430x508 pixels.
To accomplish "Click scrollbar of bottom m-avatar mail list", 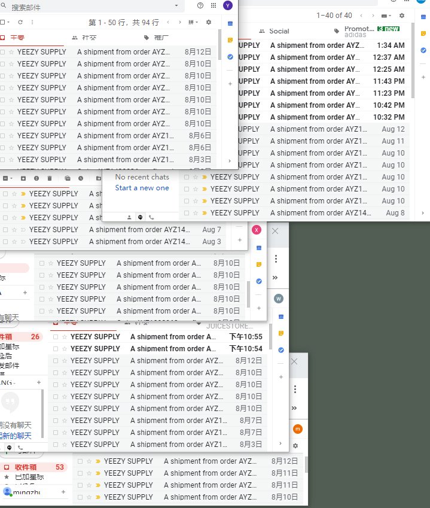I will point(306,465).
